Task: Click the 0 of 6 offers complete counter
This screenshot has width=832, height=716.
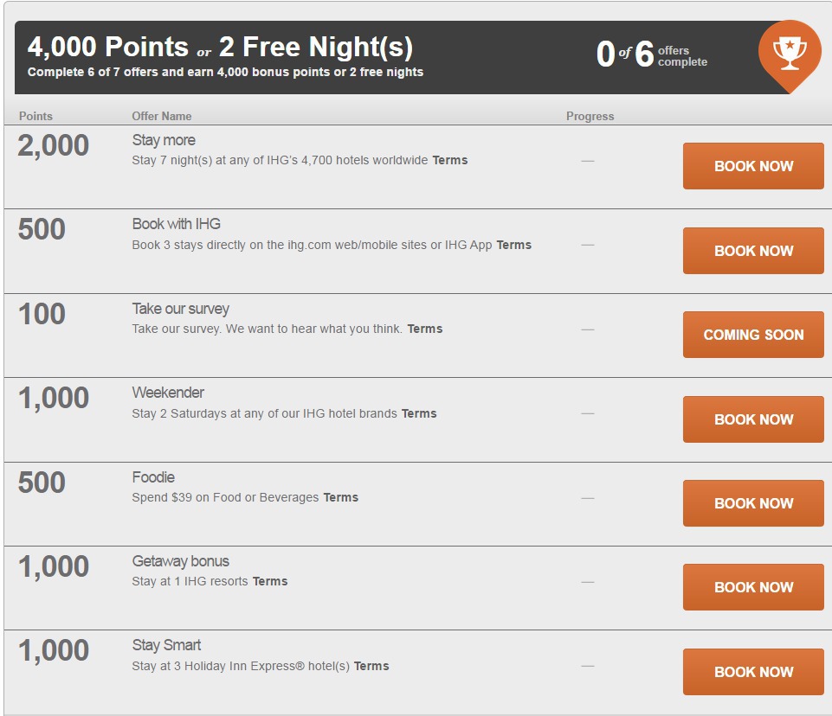Action: point(652,54)
